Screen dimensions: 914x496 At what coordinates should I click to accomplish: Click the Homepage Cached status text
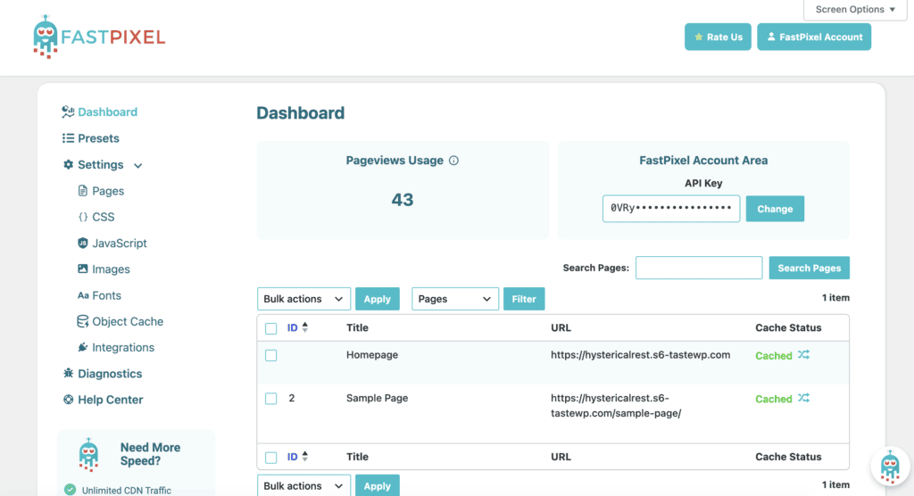pos(774,356)
